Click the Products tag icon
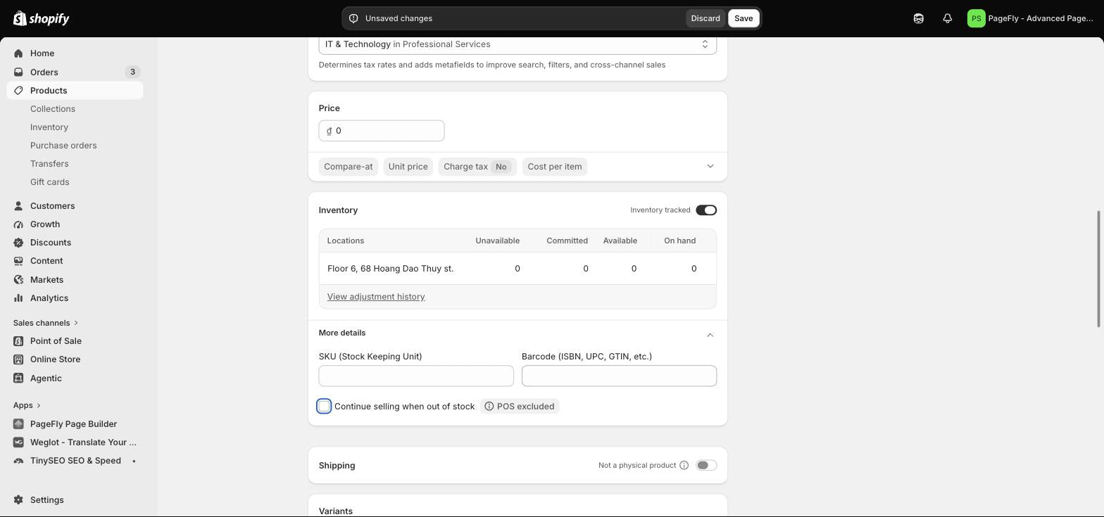The image size is (1104, 517). [18, 91]
